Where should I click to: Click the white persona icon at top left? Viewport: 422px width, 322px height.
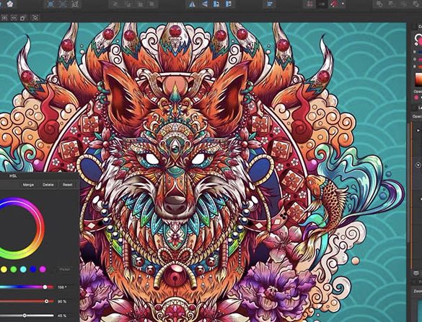(x=10, y=4)
